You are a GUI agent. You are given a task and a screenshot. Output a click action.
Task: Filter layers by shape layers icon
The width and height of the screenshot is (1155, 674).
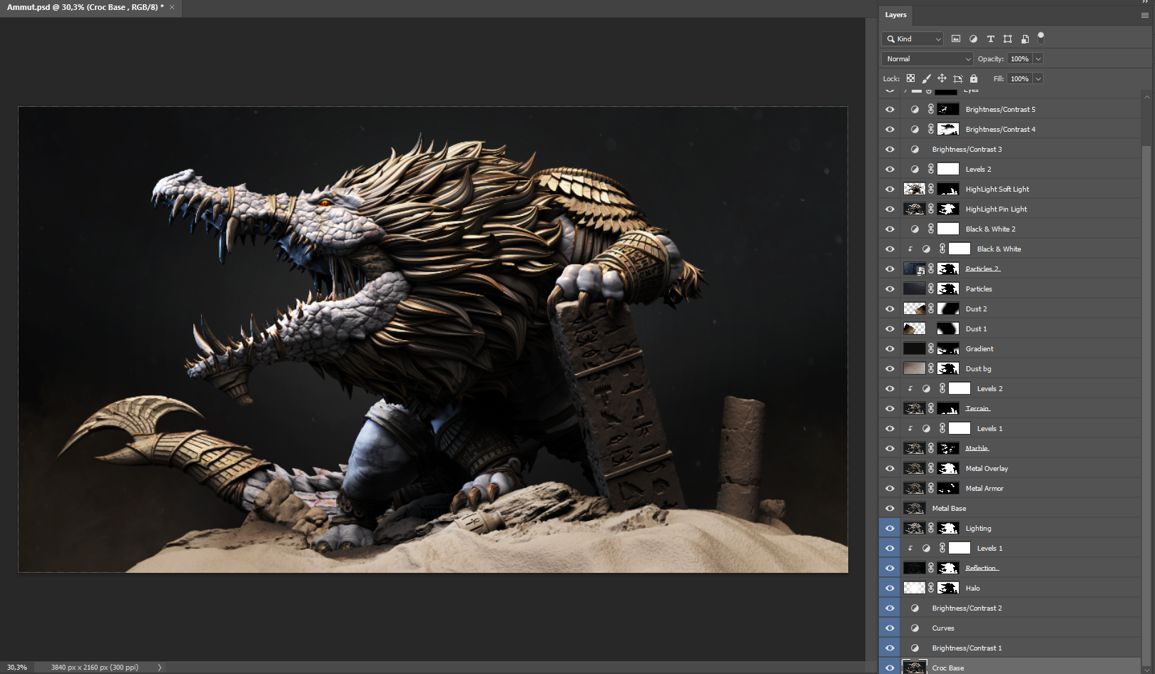1007,39
